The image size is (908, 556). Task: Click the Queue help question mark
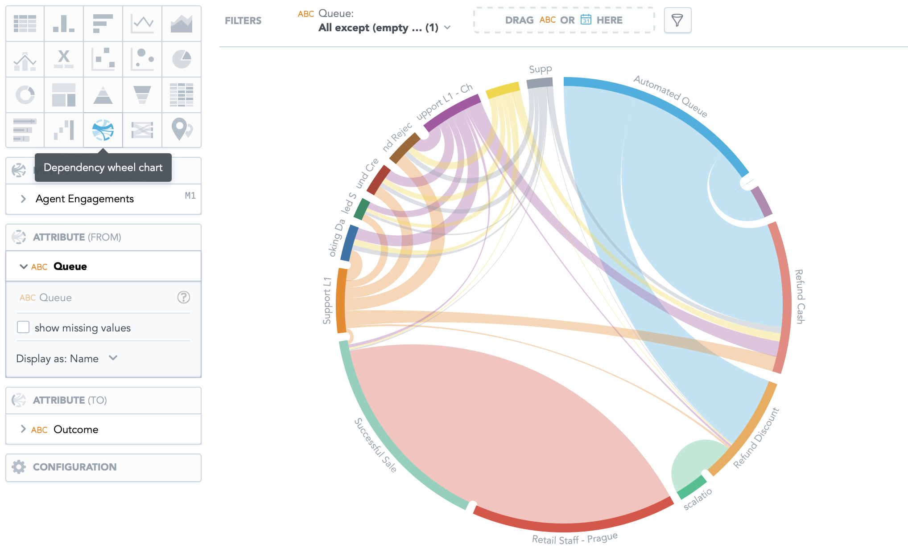click(x=184, y=297)
